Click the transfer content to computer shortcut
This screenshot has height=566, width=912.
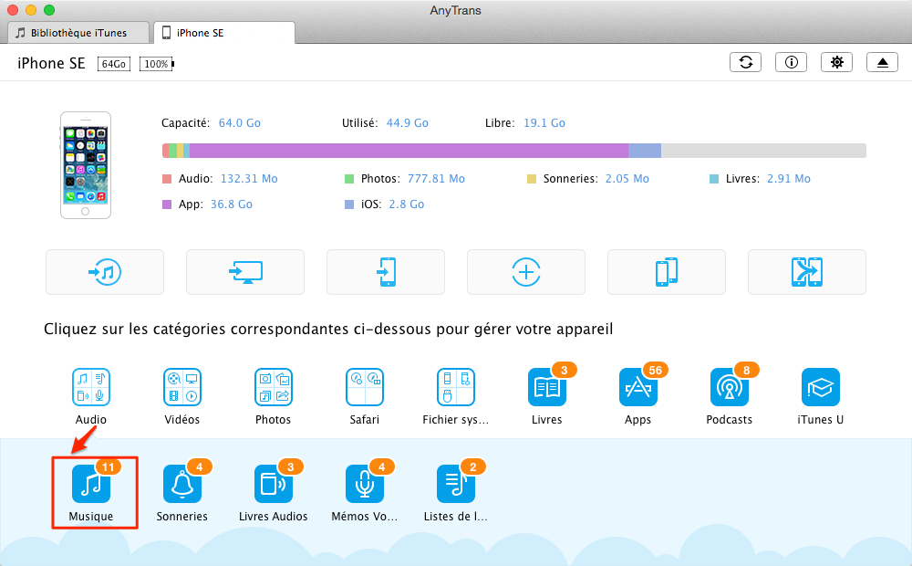[x=245, y=272]
